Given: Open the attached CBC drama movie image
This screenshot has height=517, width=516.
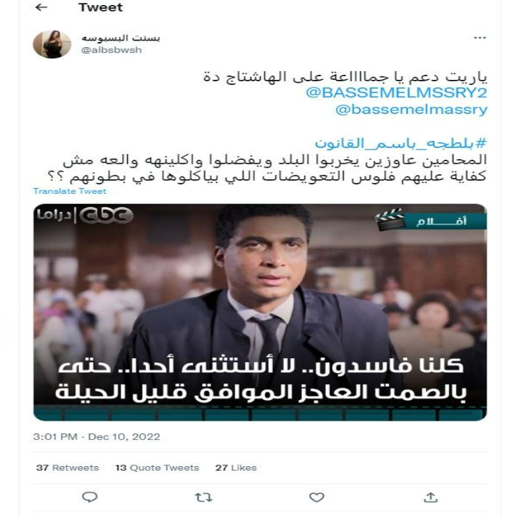Looking at the screenshot, I should [x=260, y=312].
